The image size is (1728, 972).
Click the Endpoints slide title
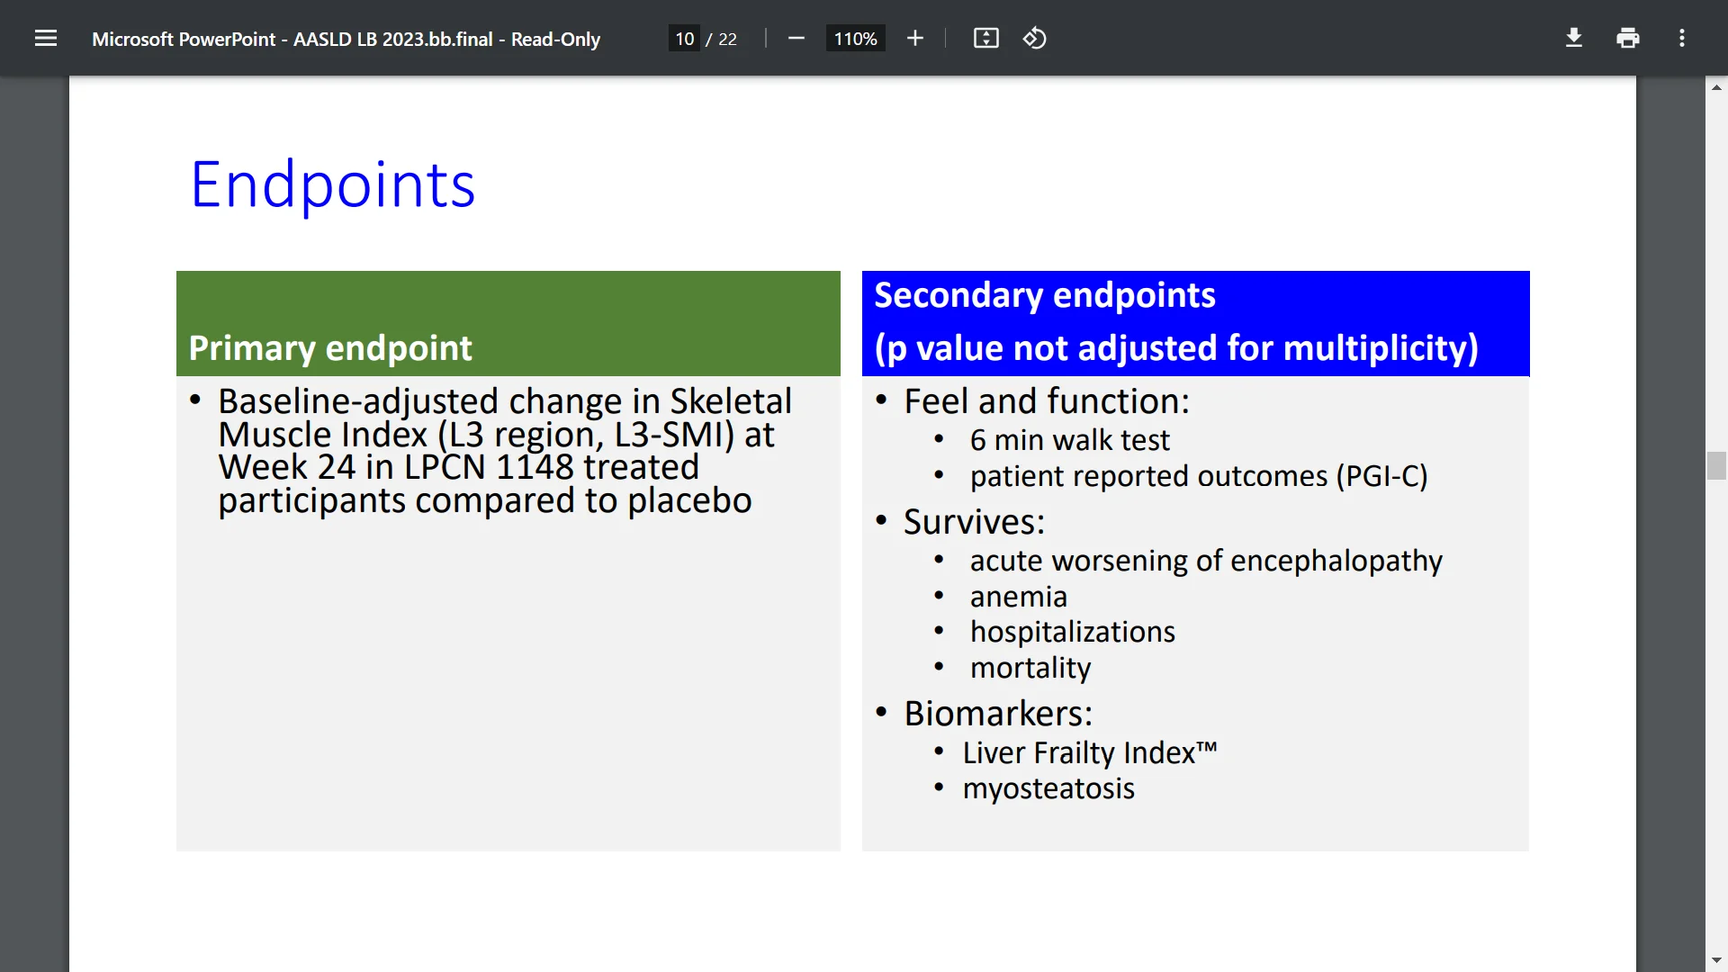point(332,185)
